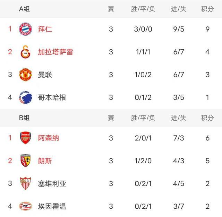The image size is (222, 217).
Task: Select the A组 group header
Action: point(24,9)
